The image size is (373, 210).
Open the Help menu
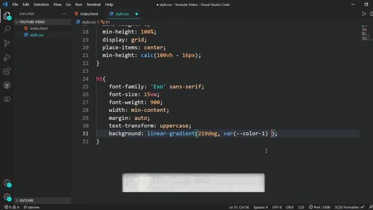pos(109,5)
